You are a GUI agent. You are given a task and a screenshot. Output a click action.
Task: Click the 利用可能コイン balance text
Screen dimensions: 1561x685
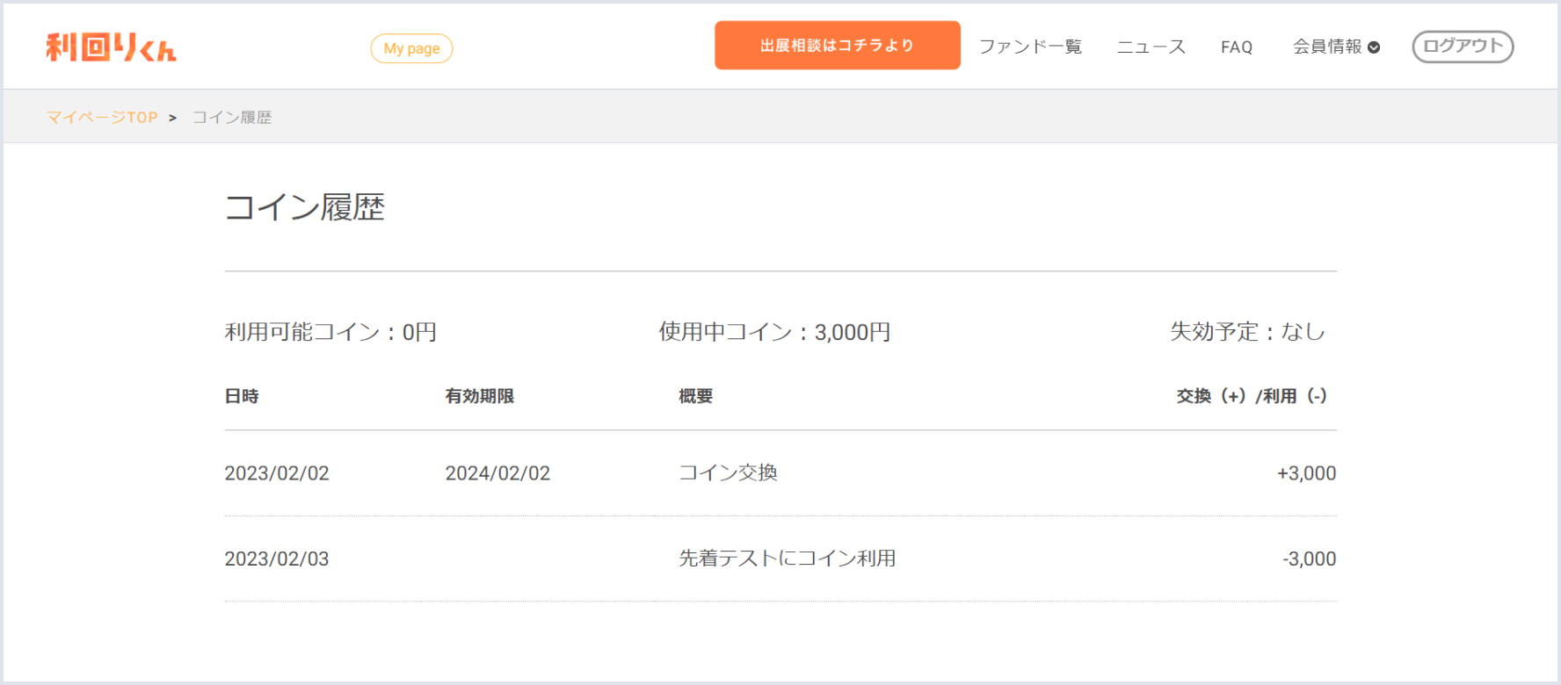(x=330, y=332)
